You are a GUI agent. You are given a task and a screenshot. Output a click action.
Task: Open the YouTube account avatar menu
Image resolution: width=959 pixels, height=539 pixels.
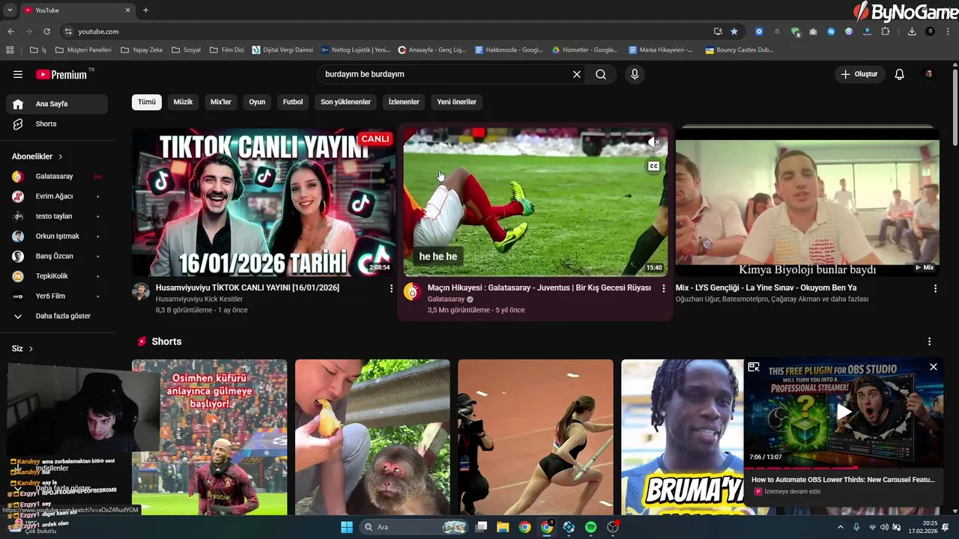[x=929, y=74]
